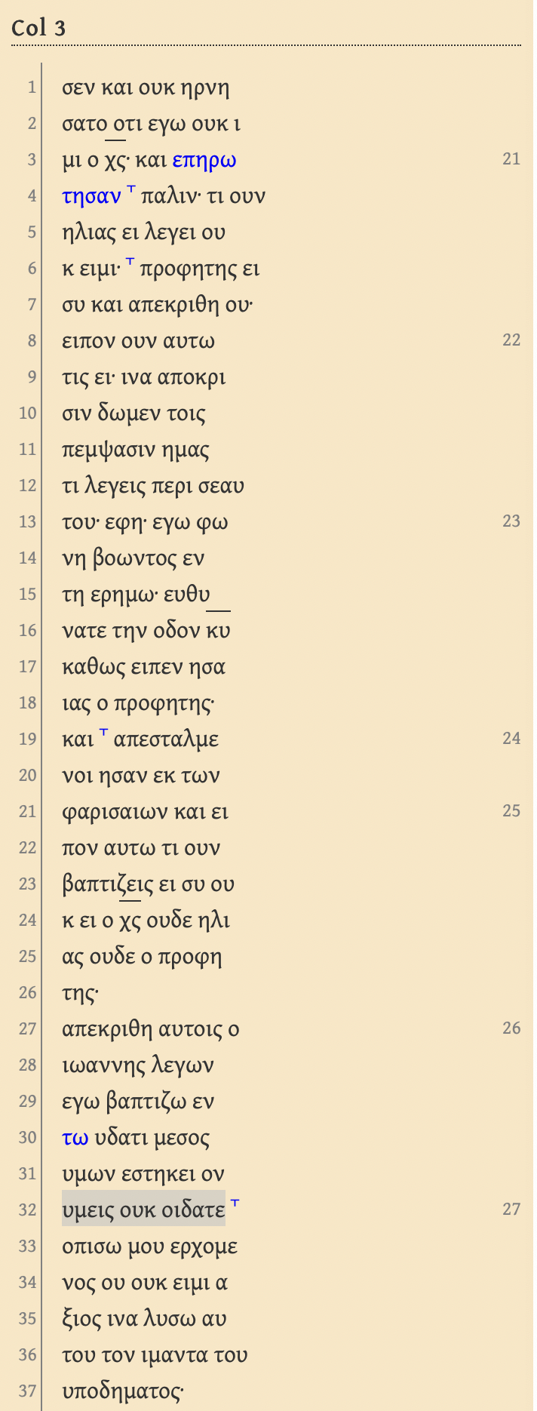
Task: Click the text βαπτιζεις on line 23
Action: [108, 884]
